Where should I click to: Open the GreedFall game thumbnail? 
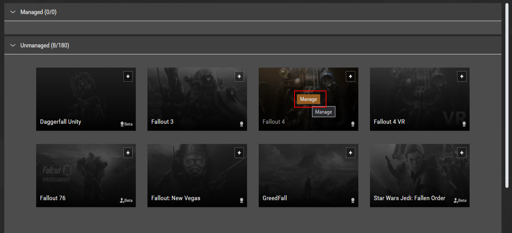point(309,176)
